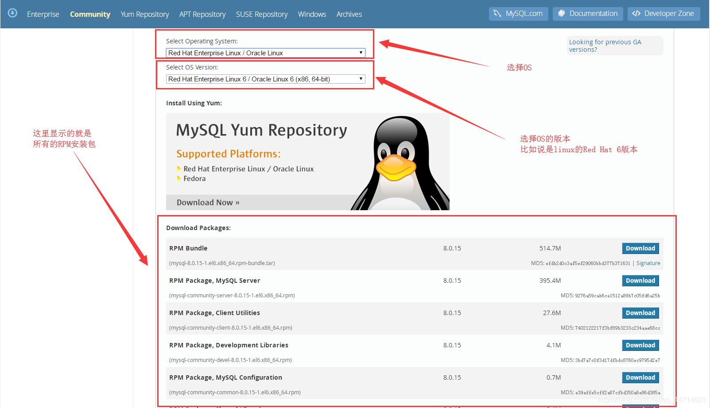
Task: Open the Windows downloads tab
Action: (312, 14)
